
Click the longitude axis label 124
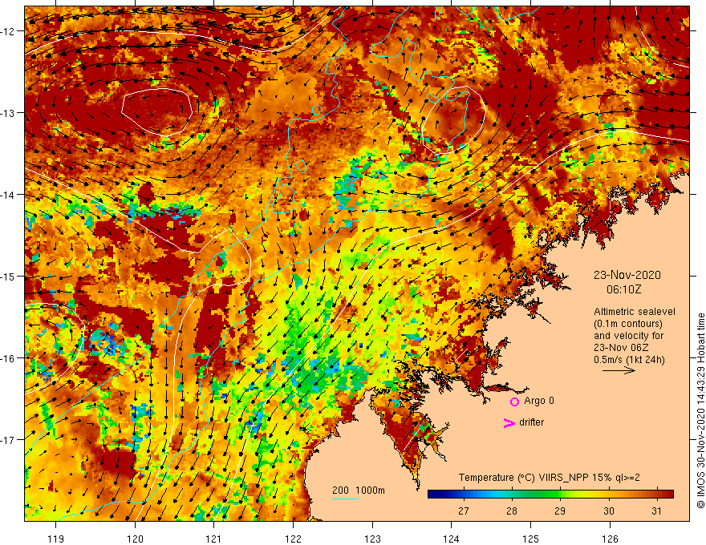452,539
